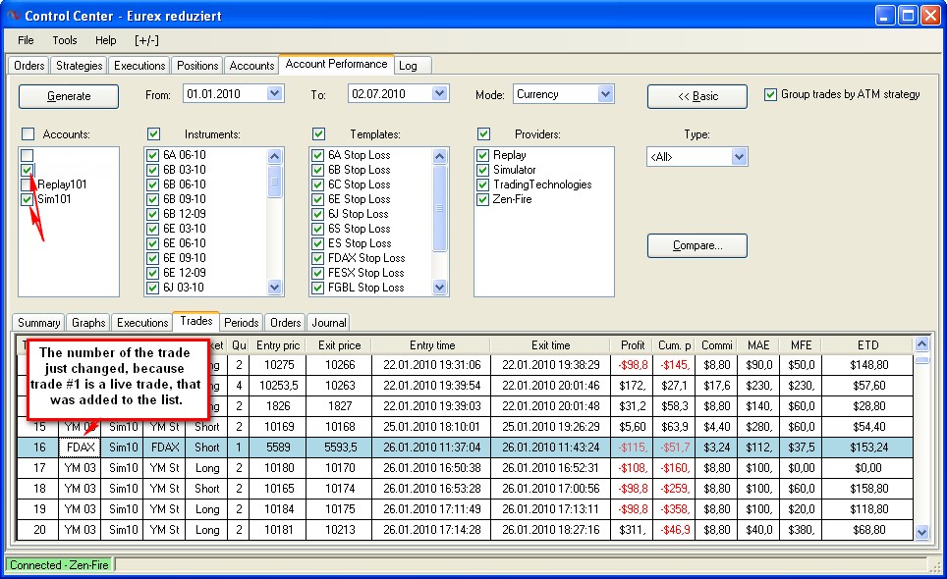The image size is (947, 579).
Task: Click the Control Center title bar app icon
Action: pos(13,15)
